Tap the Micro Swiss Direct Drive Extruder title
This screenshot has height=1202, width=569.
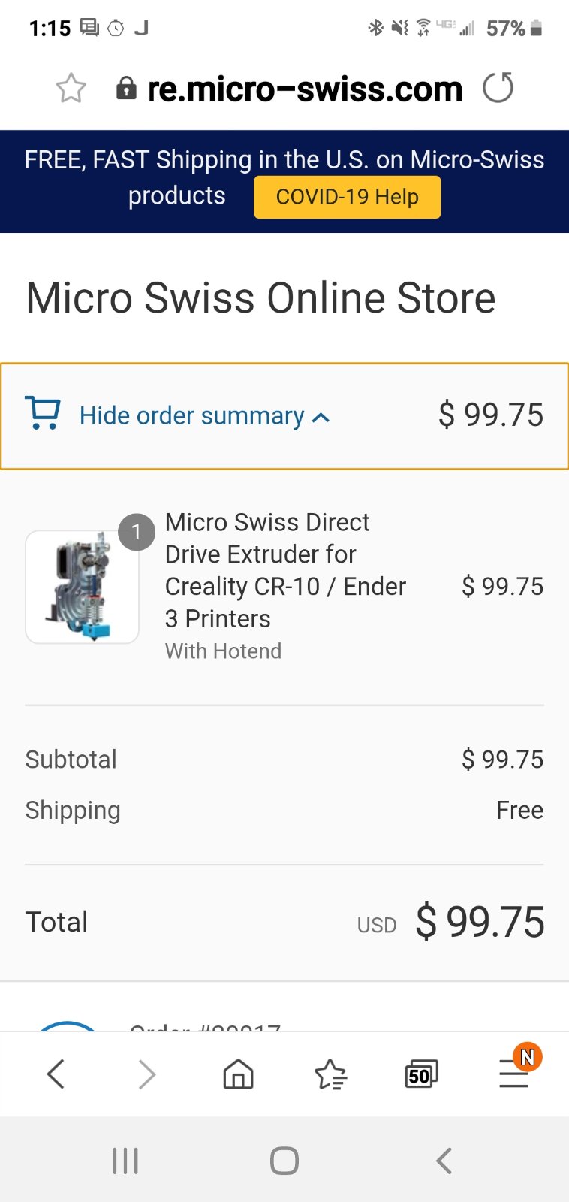285,569
